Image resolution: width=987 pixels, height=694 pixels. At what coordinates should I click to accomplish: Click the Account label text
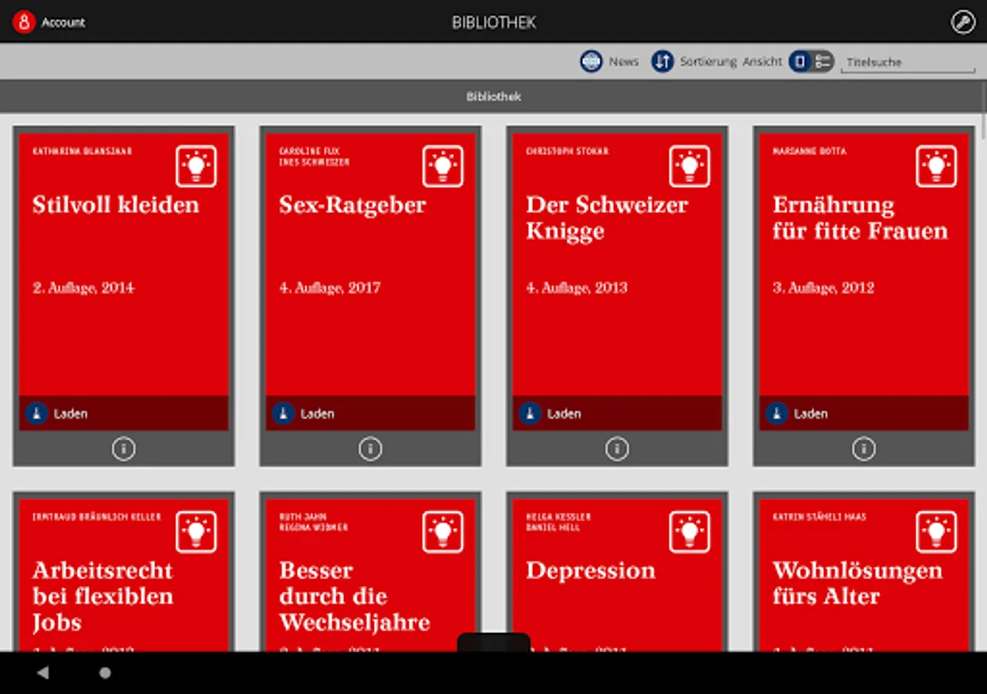[x=63, y=22]
